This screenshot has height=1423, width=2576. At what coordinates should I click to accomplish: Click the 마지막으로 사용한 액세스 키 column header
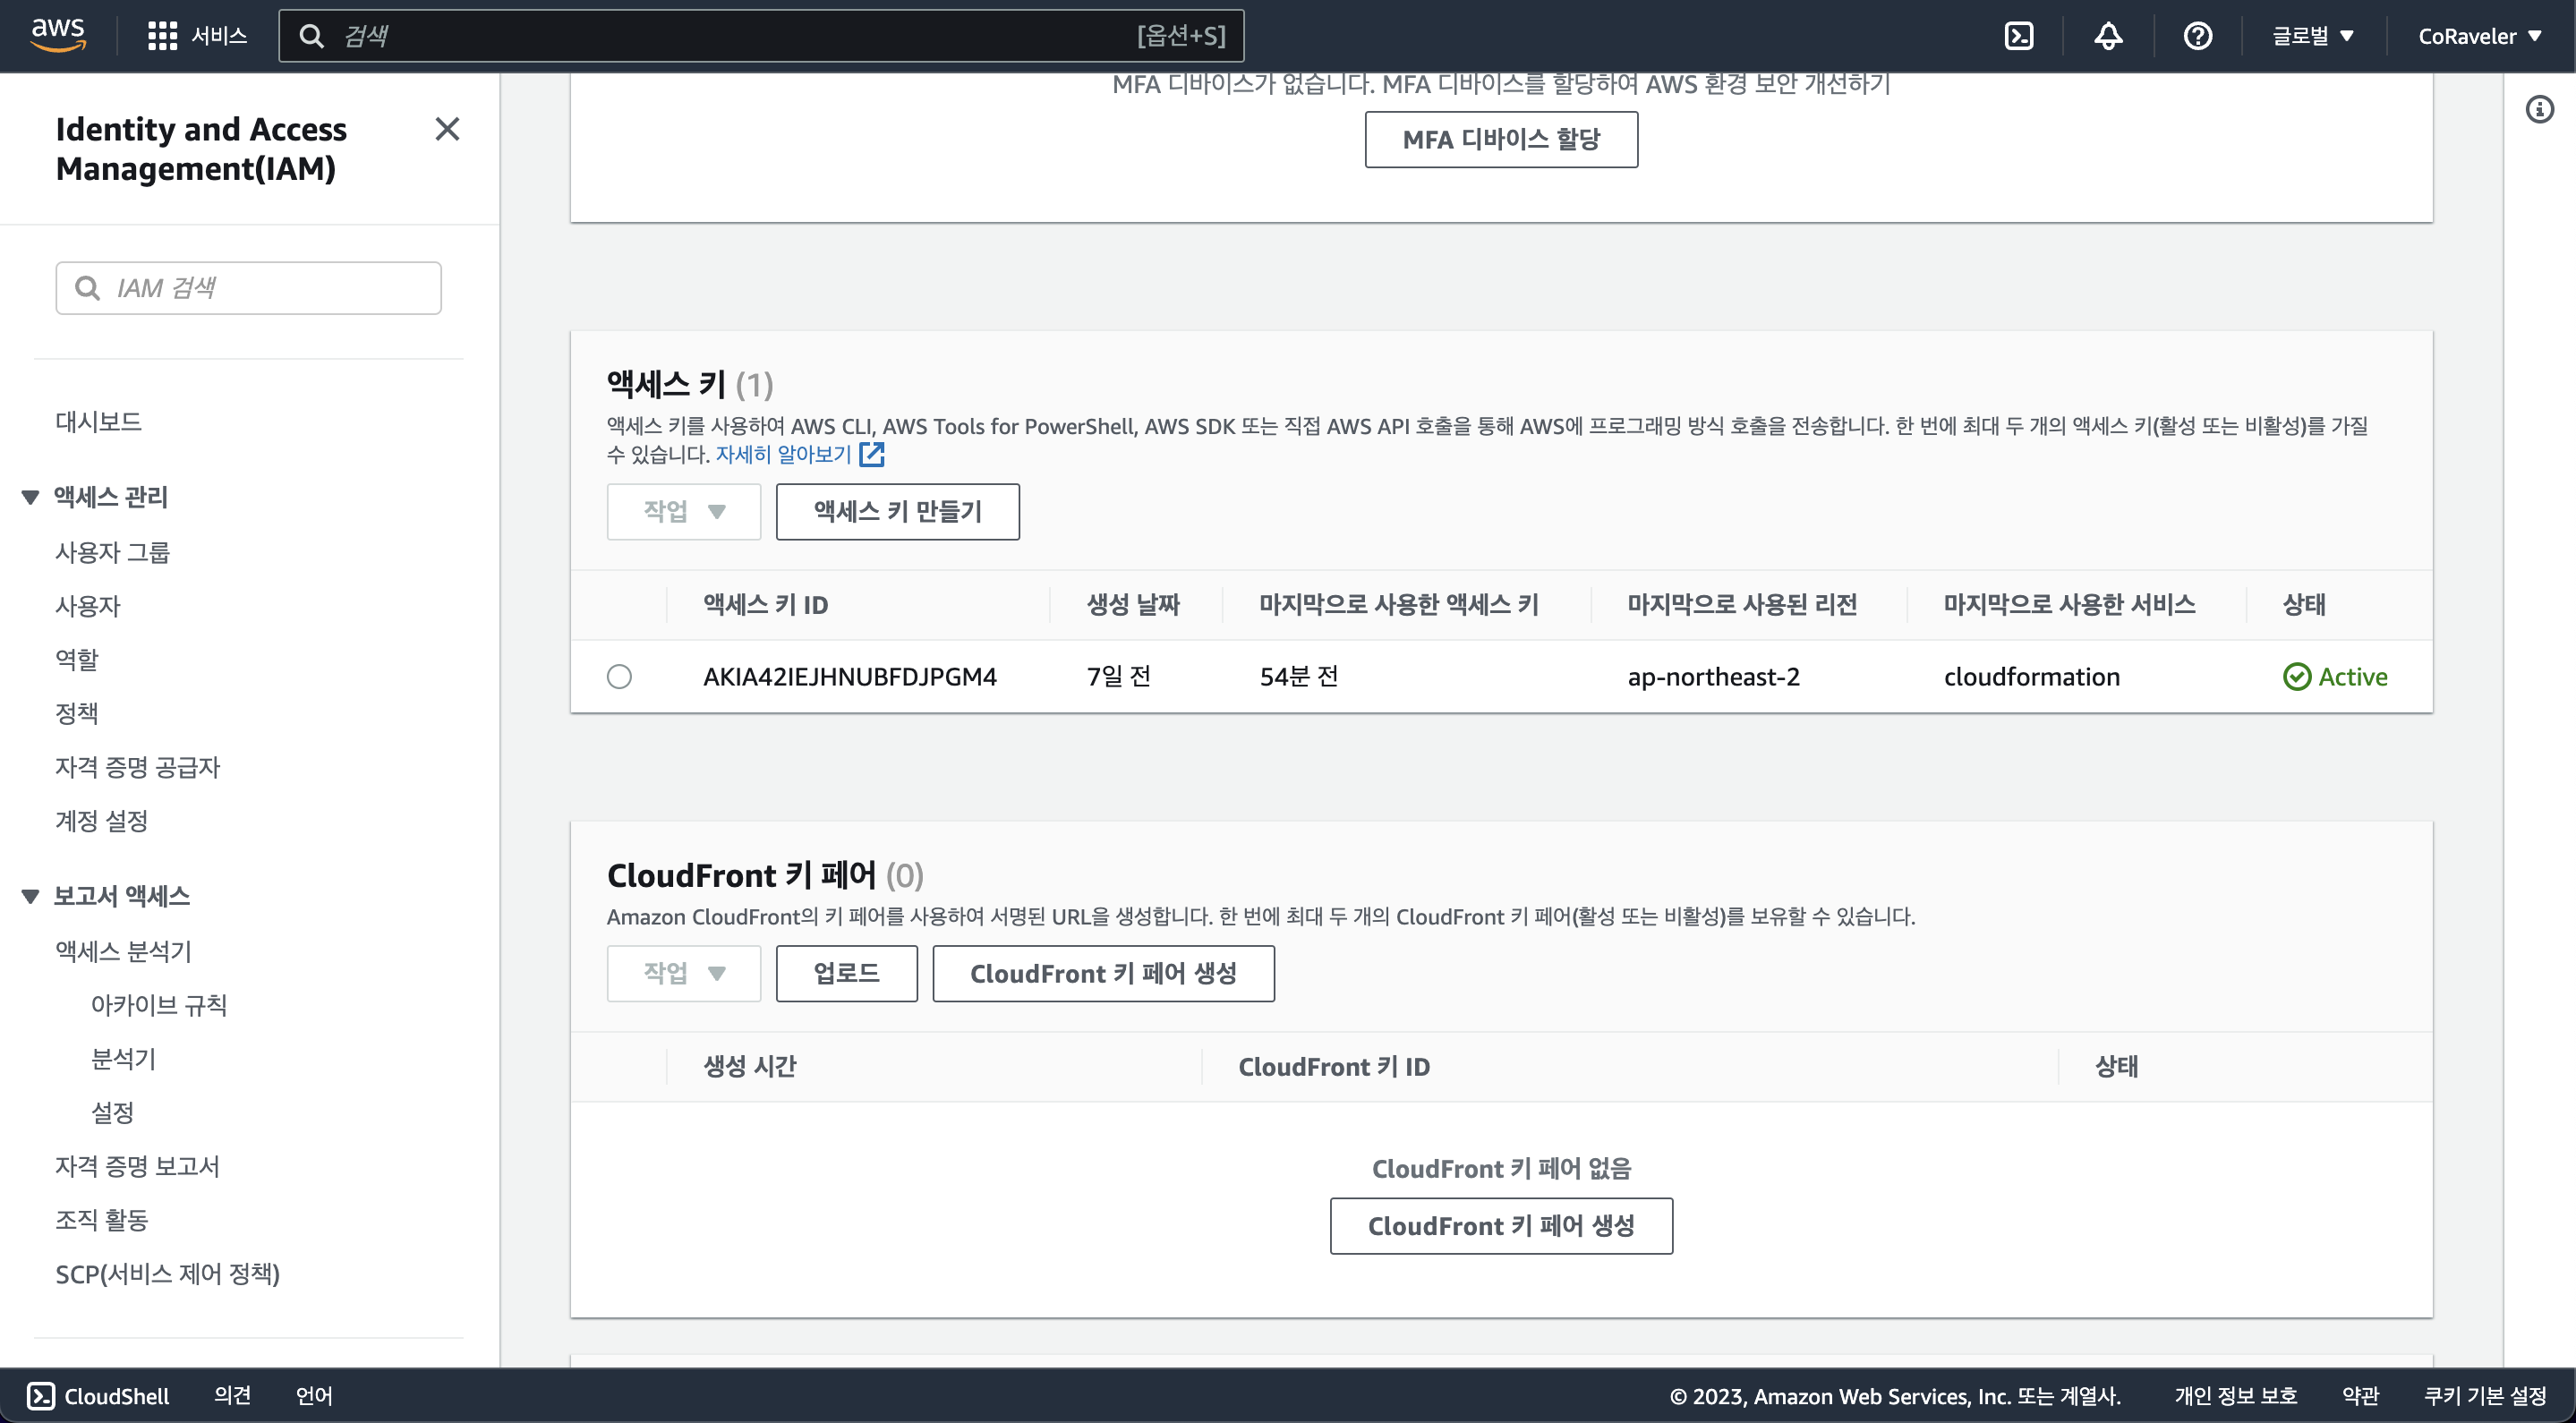[x=1398, y=605]
